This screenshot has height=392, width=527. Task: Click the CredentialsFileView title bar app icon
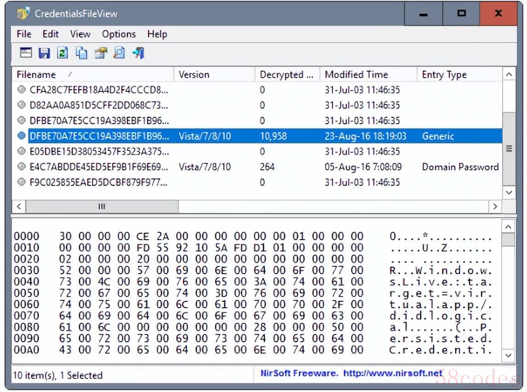[23, 13]
